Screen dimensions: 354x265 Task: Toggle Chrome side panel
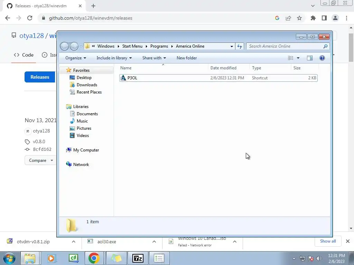[324, 18]
